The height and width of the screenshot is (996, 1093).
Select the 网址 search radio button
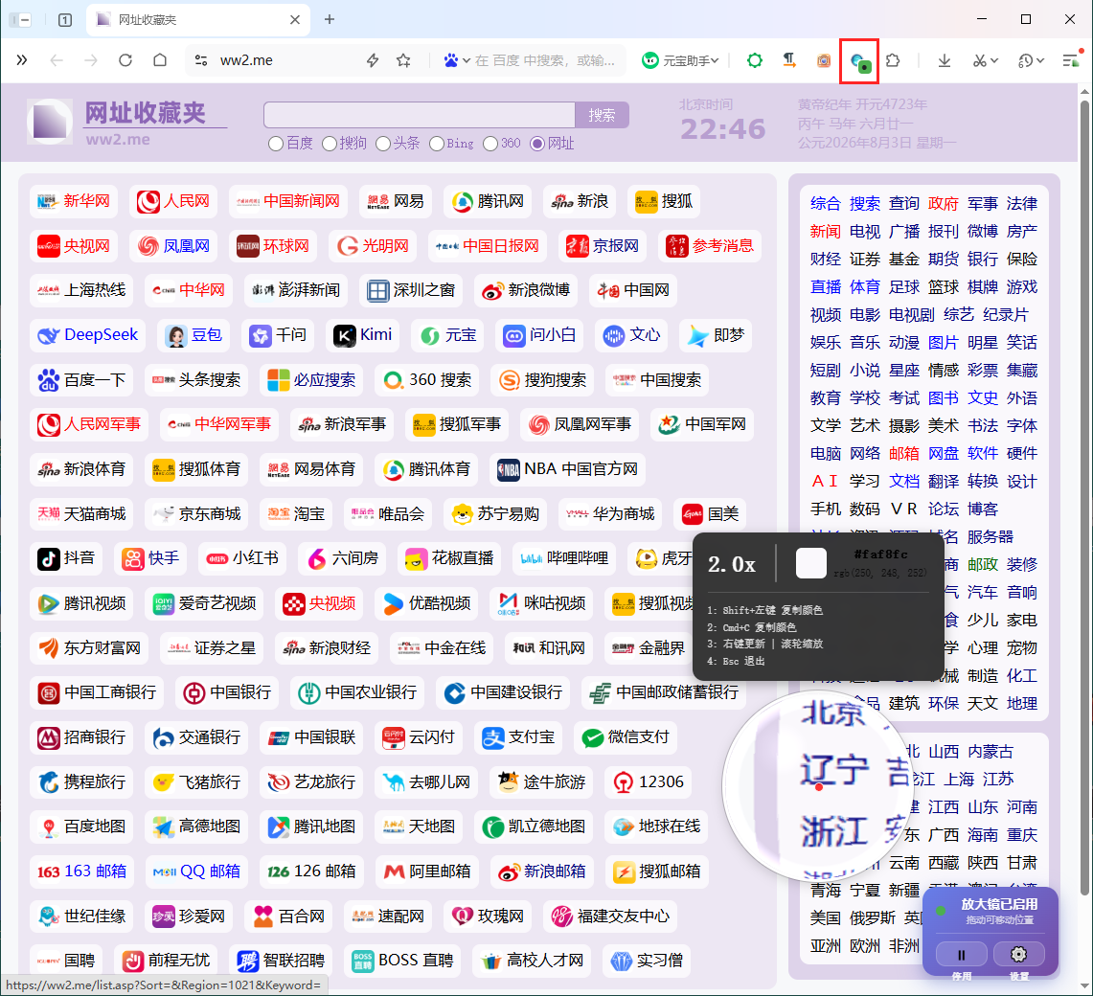[536, 144]
